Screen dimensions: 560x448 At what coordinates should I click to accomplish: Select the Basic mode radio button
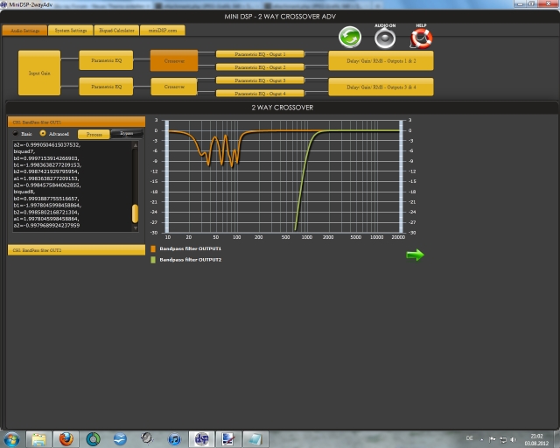coord(16,133)
